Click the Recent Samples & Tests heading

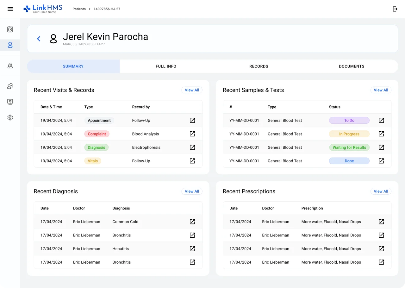pos(253,90)
